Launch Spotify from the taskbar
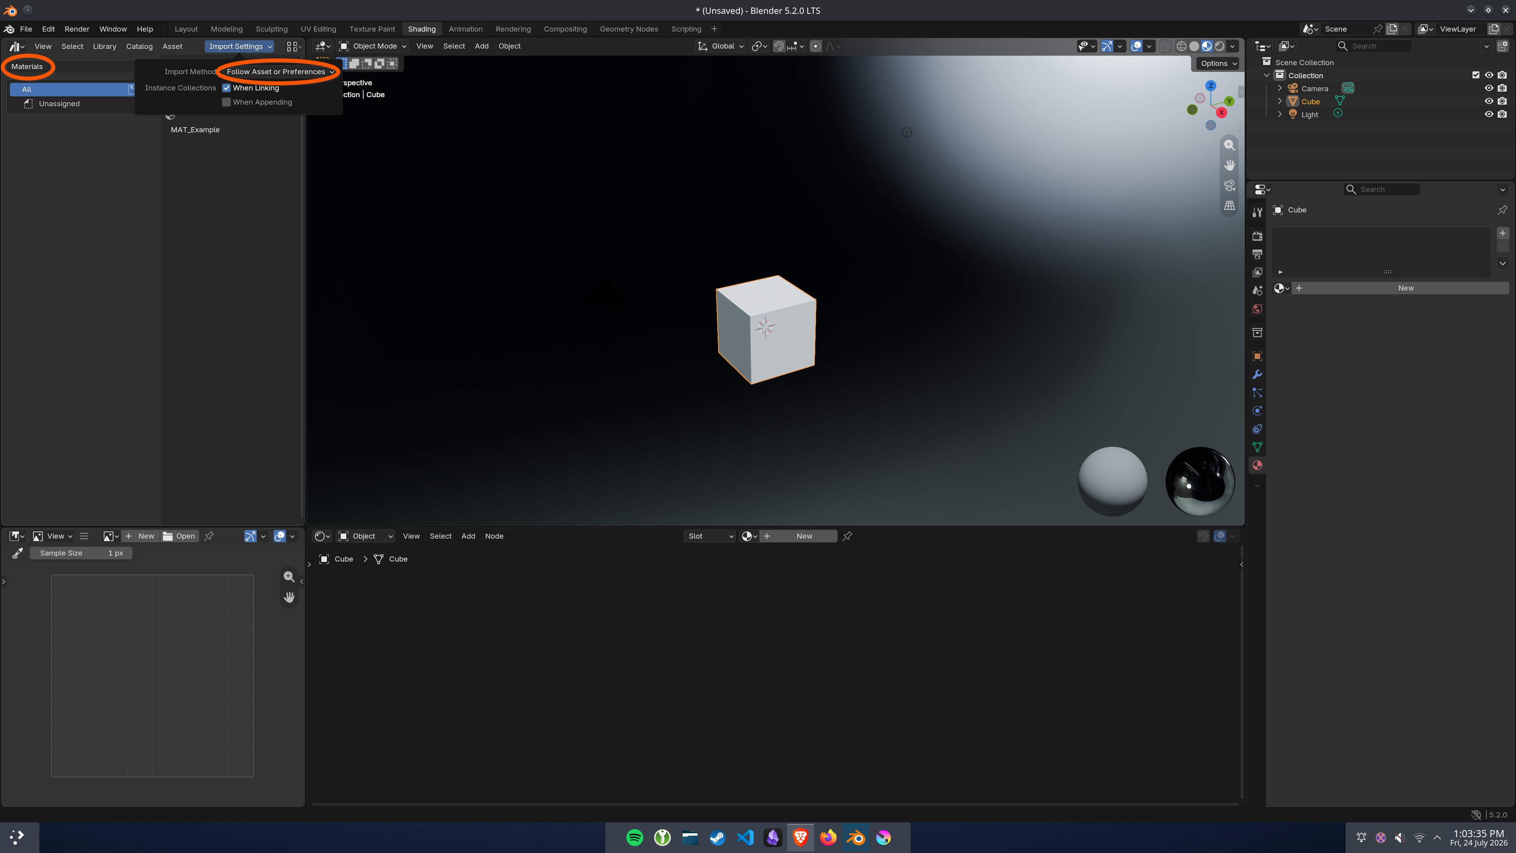Viewport: 1516px width, 853px height. pos(634,837)
